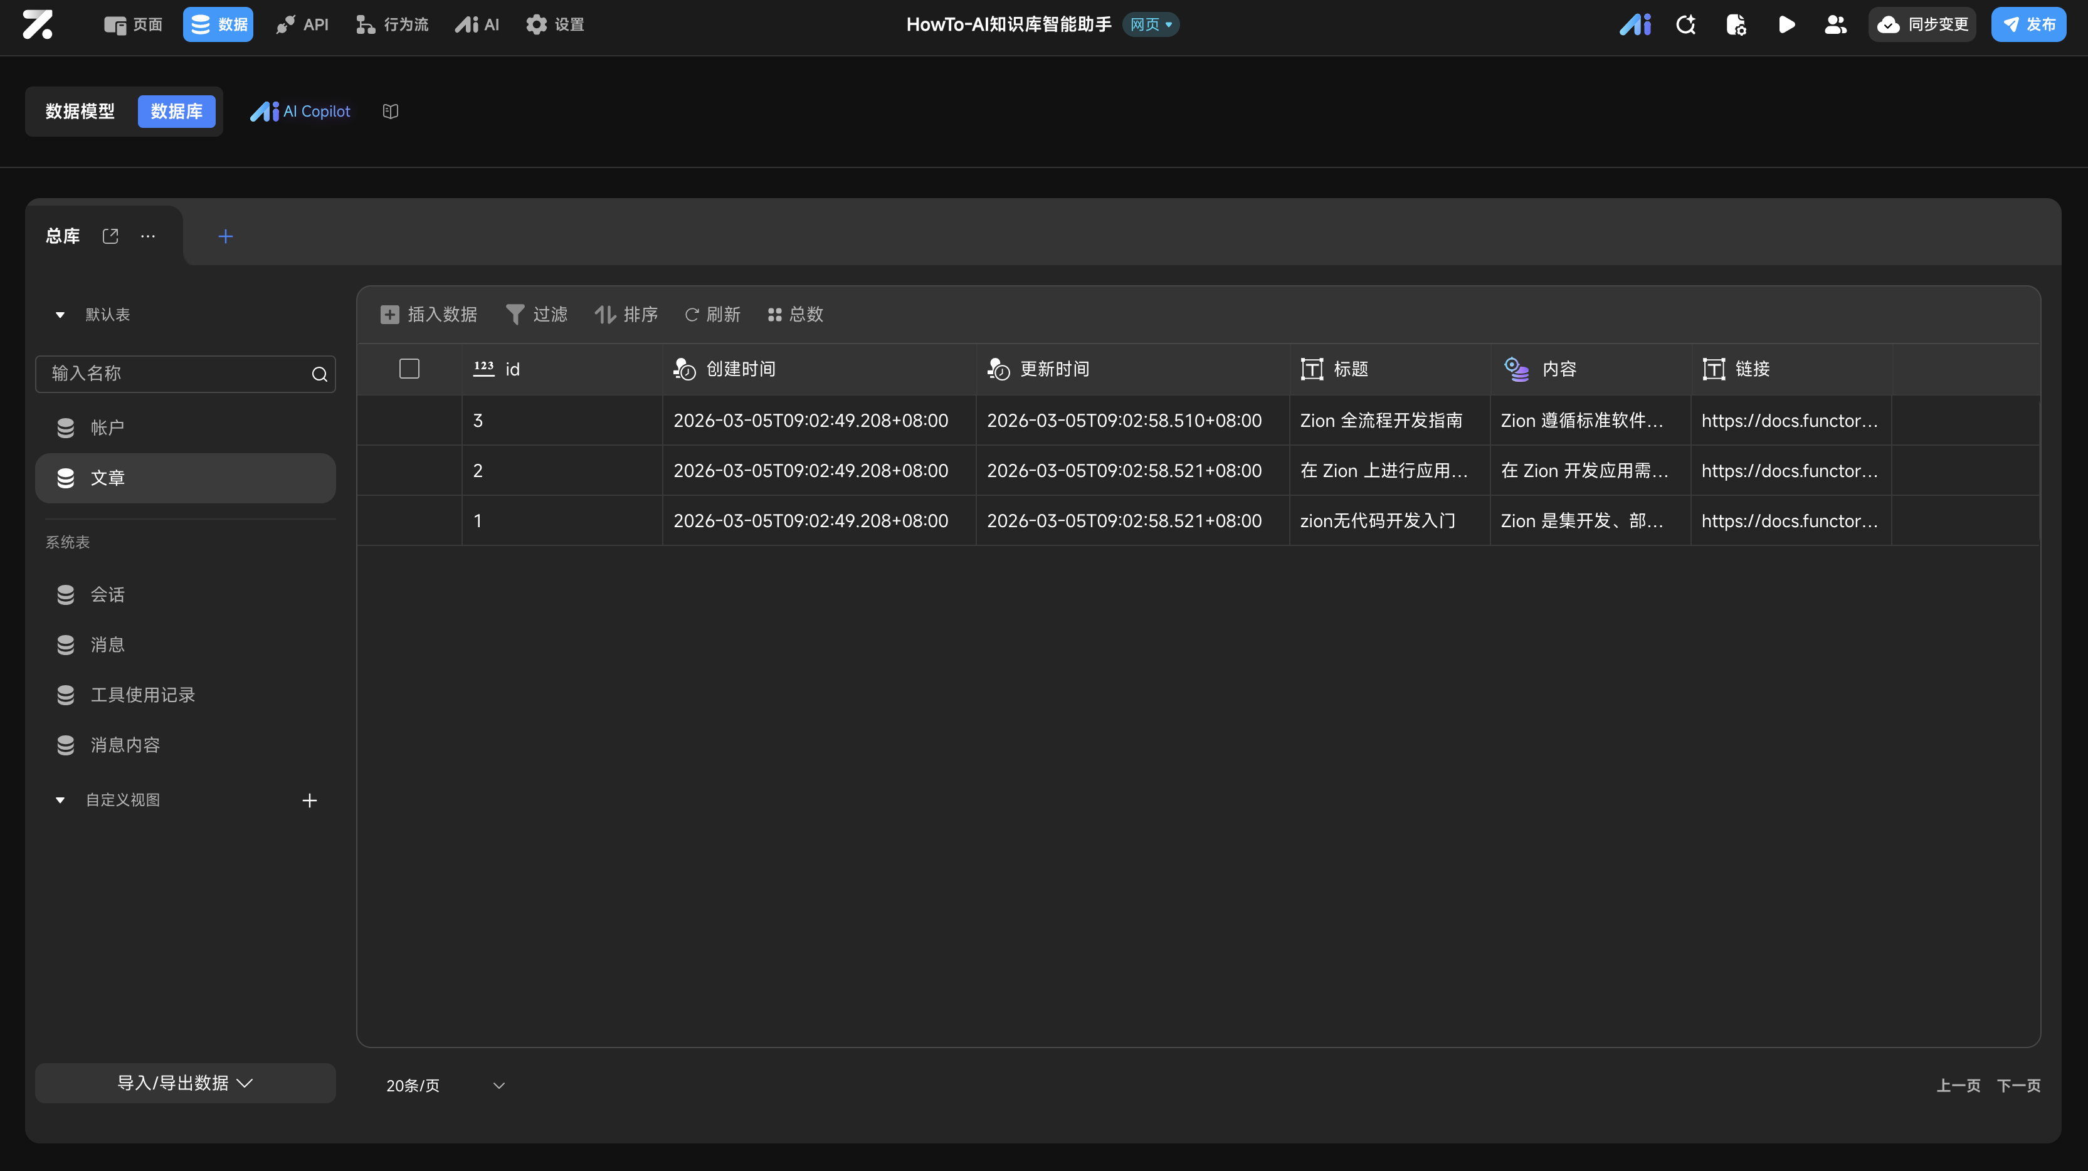Switch to 数据模型 view
This screenshot has width=2088, height=1171.
(x=80, y=111)
